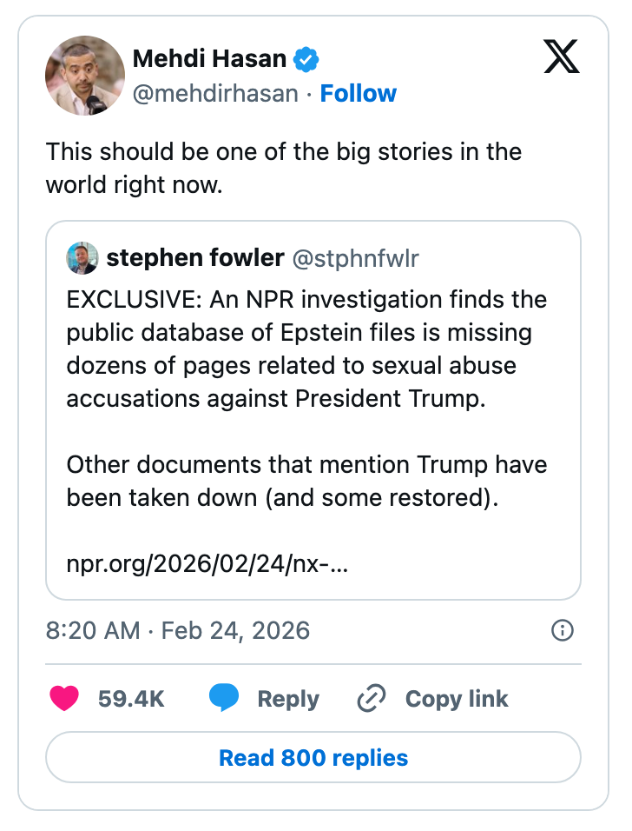632x831 pixels.
Task: Open stephen fowler's small avatar
Action: tap(82, 258)
